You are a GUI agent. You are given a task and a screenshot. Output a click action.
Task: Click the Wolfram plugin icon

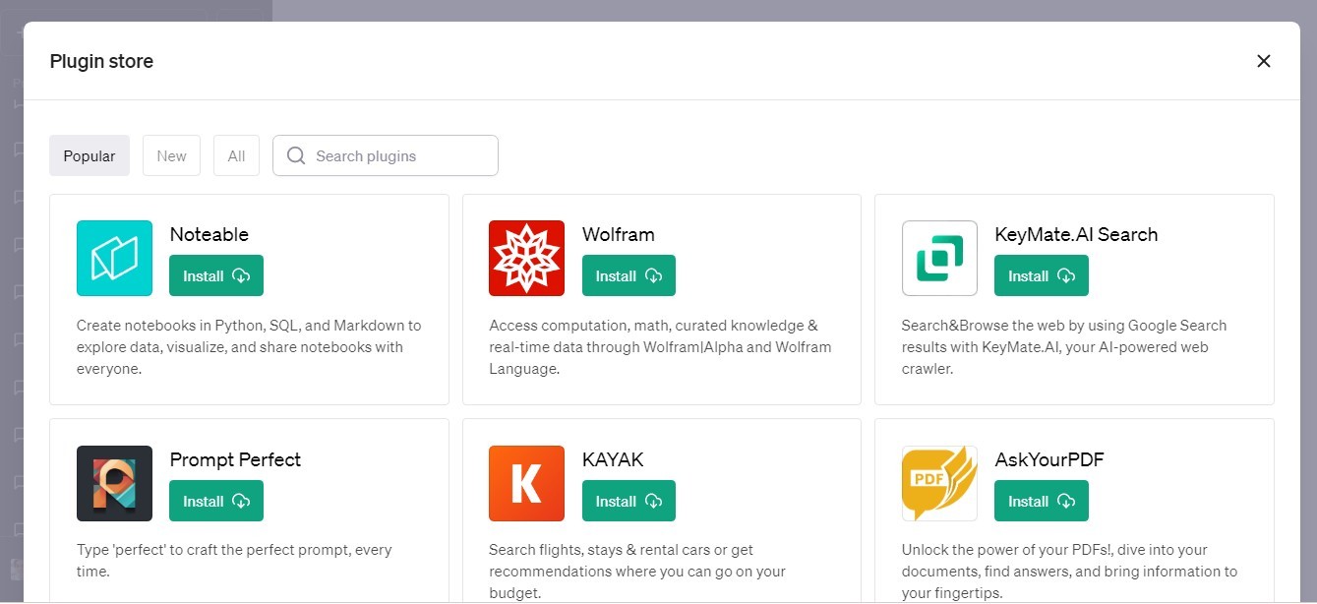[x=526, y=258]
